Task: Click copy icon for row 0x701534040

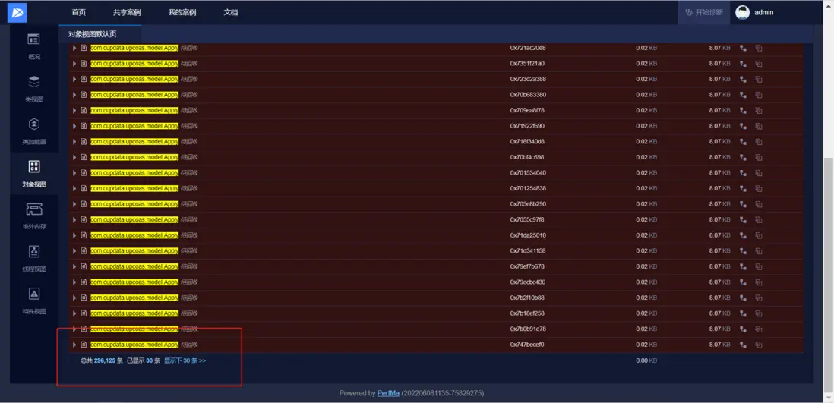Action: click(x=759, y=173)
